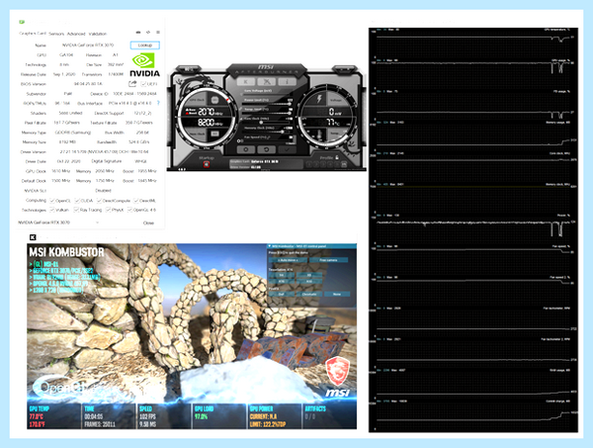This screenshot has height=448, width=593.
Task: Click Kombustor Auto demo button
Action: pyautogui.click(x=288, y=260)
